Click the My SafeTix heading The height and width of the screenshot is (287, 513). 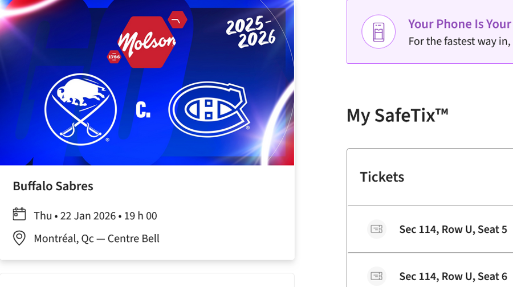coord(397,115)
